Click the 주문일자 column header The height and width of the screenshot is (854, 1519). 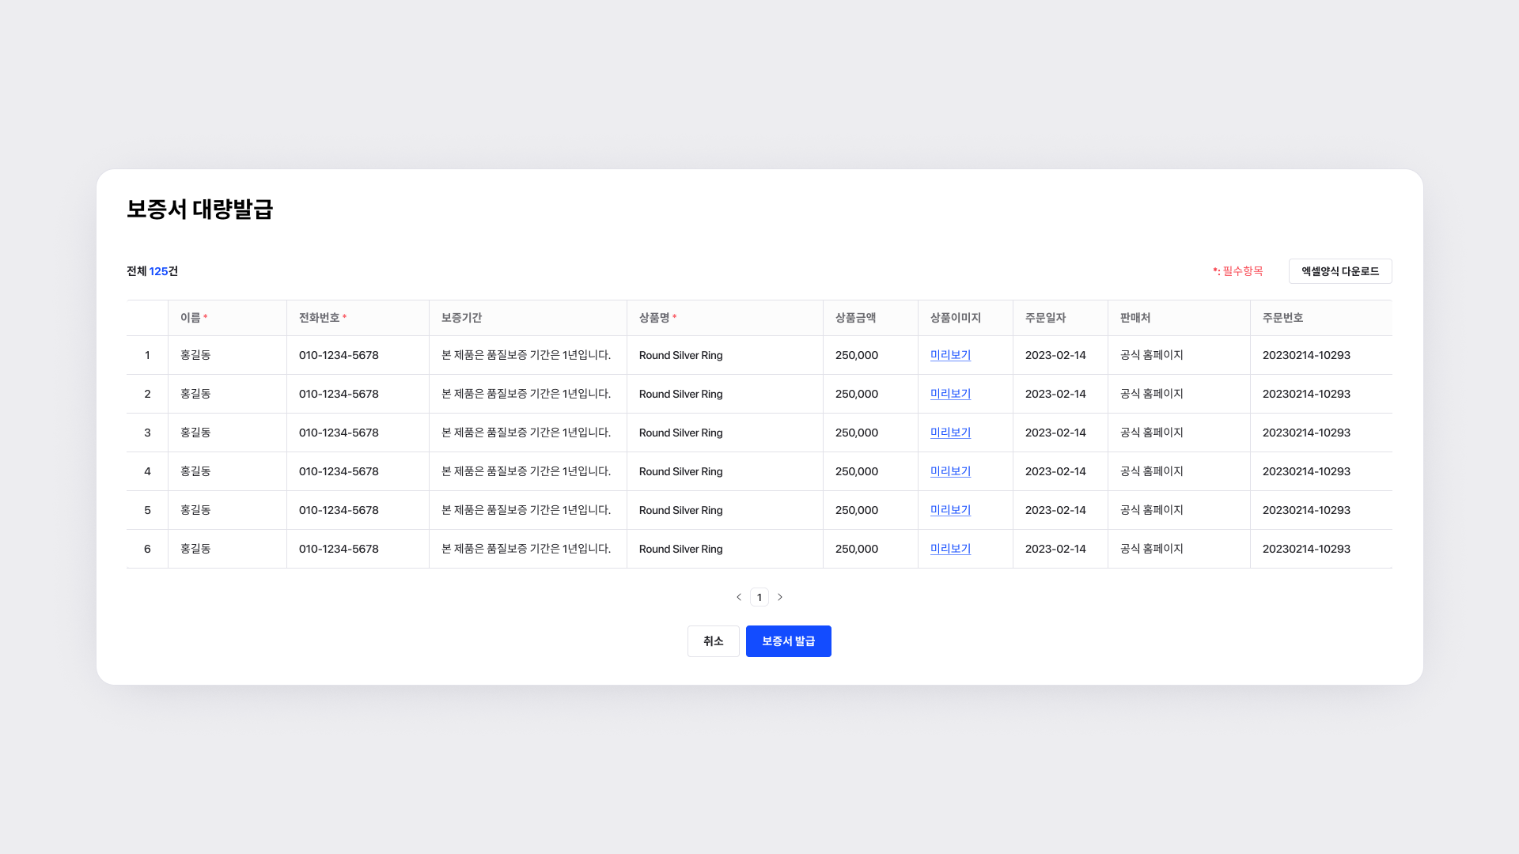[x=1045, y=318]
